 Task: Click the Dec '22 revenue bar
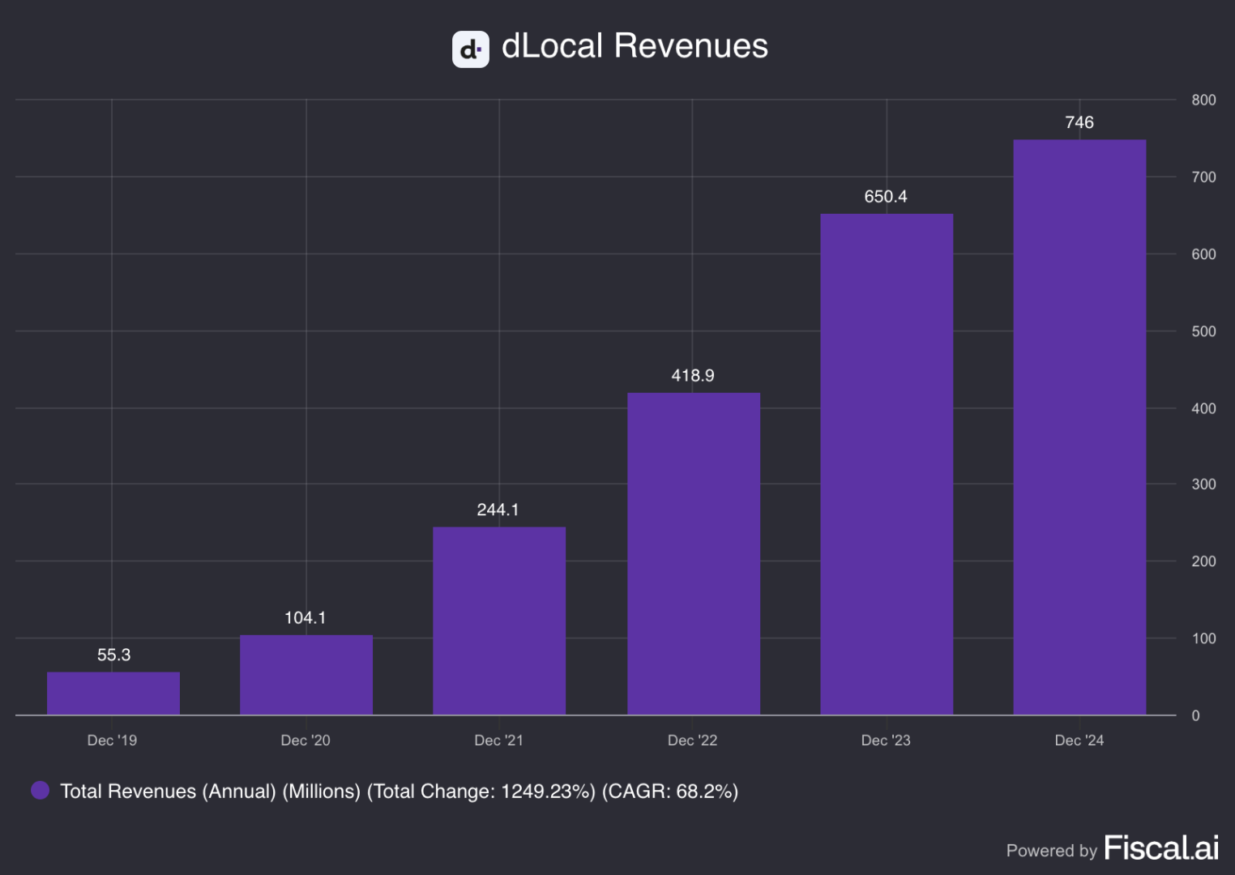click(694, 554)
